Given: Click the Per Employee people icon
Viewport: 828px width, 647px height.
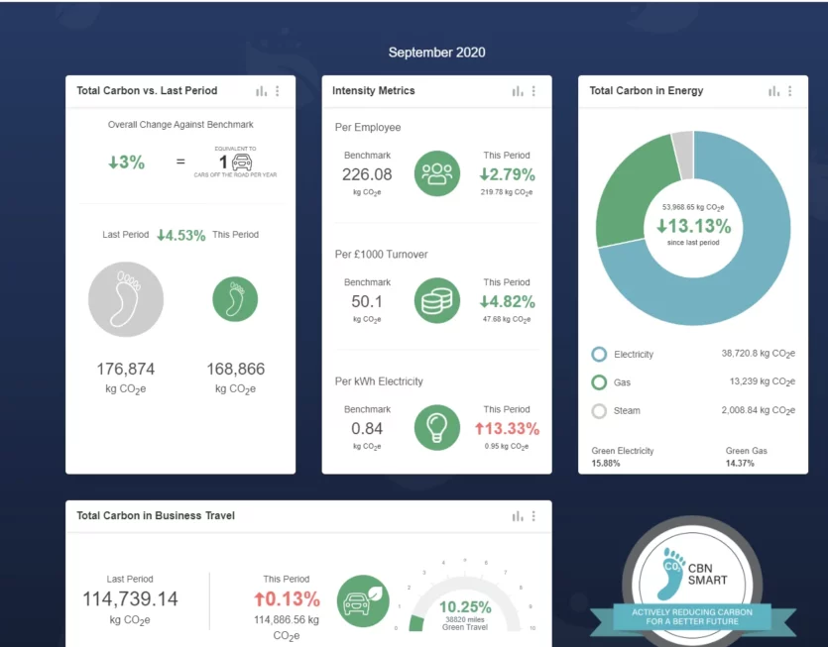Looking at the screenshot, I should click(437, 173).
